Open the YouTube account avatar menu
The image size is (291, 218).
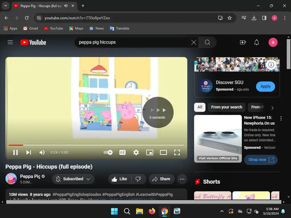[x=273, y=42]
